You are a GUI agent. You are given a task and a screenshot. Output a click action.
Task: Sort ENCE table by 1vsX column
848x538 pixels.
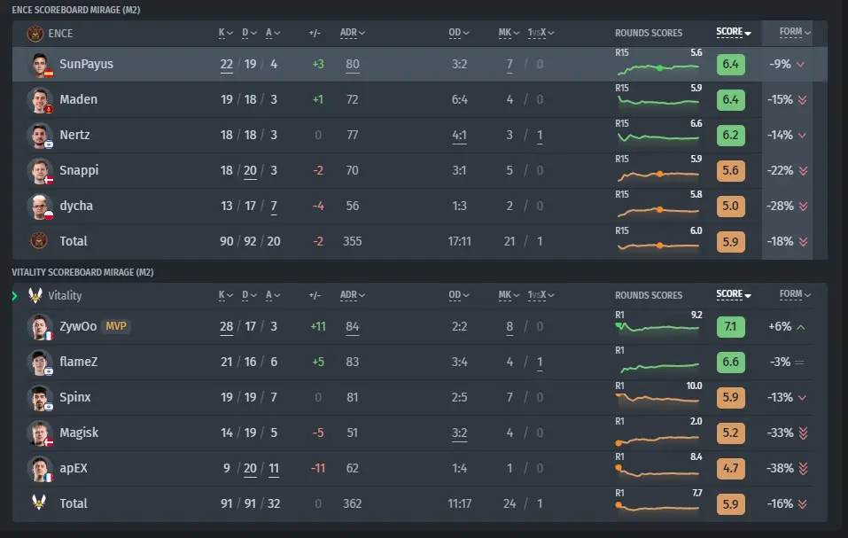541,33
